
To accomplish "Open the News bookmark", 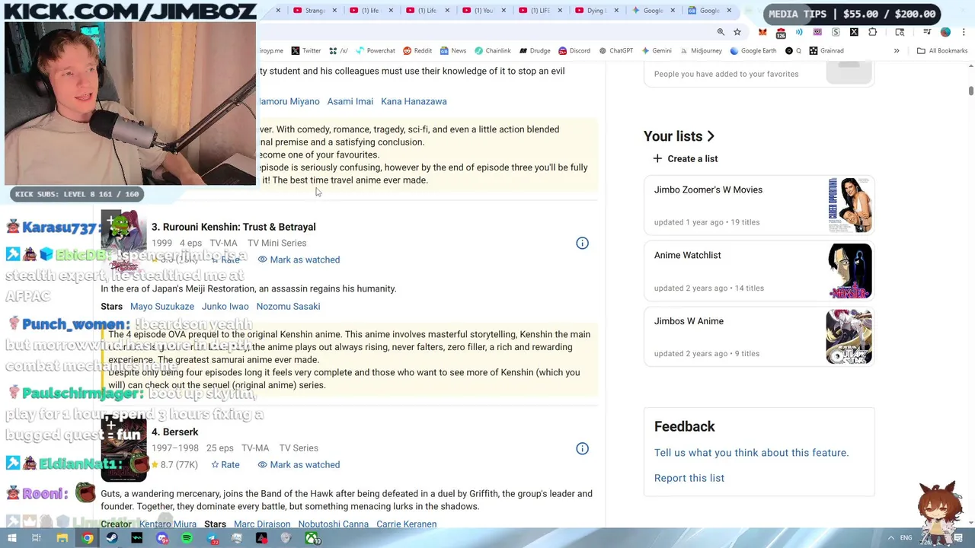I will pyautogui.click(x=452, y=51).
